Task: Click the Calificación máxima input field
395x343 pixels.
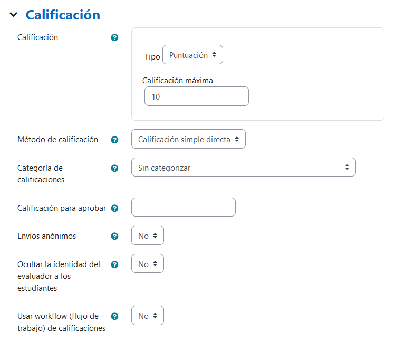Action: tap(197, 96)
